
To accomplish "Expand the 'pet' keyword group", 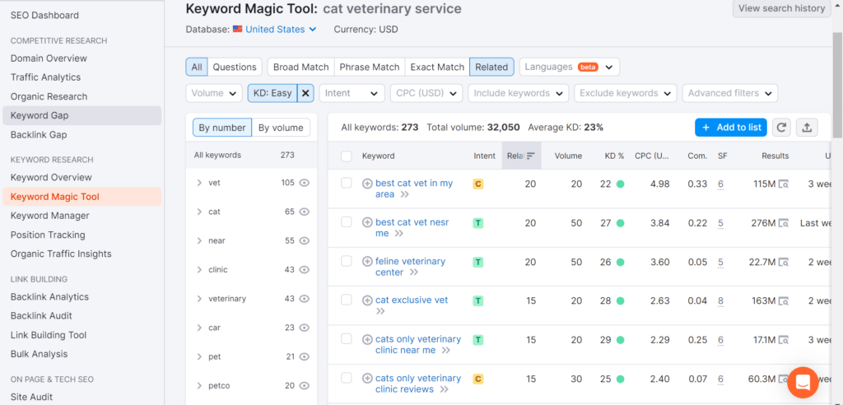I will pyautogui.click(x=199, y=356).
